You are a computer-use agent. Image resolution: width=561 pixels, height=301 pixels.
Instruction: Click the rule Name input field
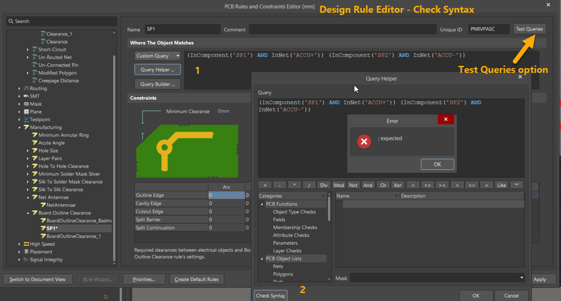pyautogui.click(x=182, y=29)
